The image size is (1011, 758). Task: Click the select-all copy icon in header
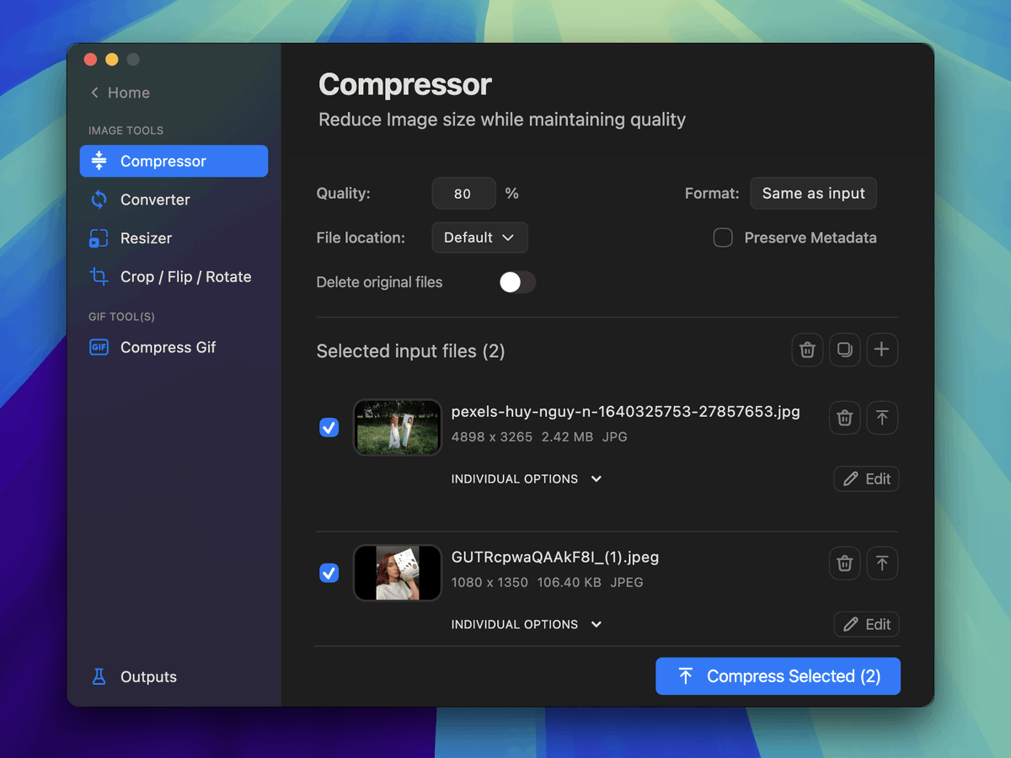844,350
